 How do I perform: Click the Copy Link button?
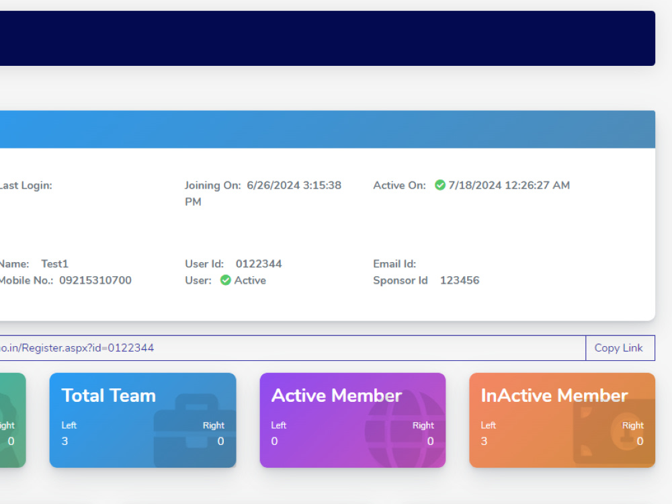620,348
